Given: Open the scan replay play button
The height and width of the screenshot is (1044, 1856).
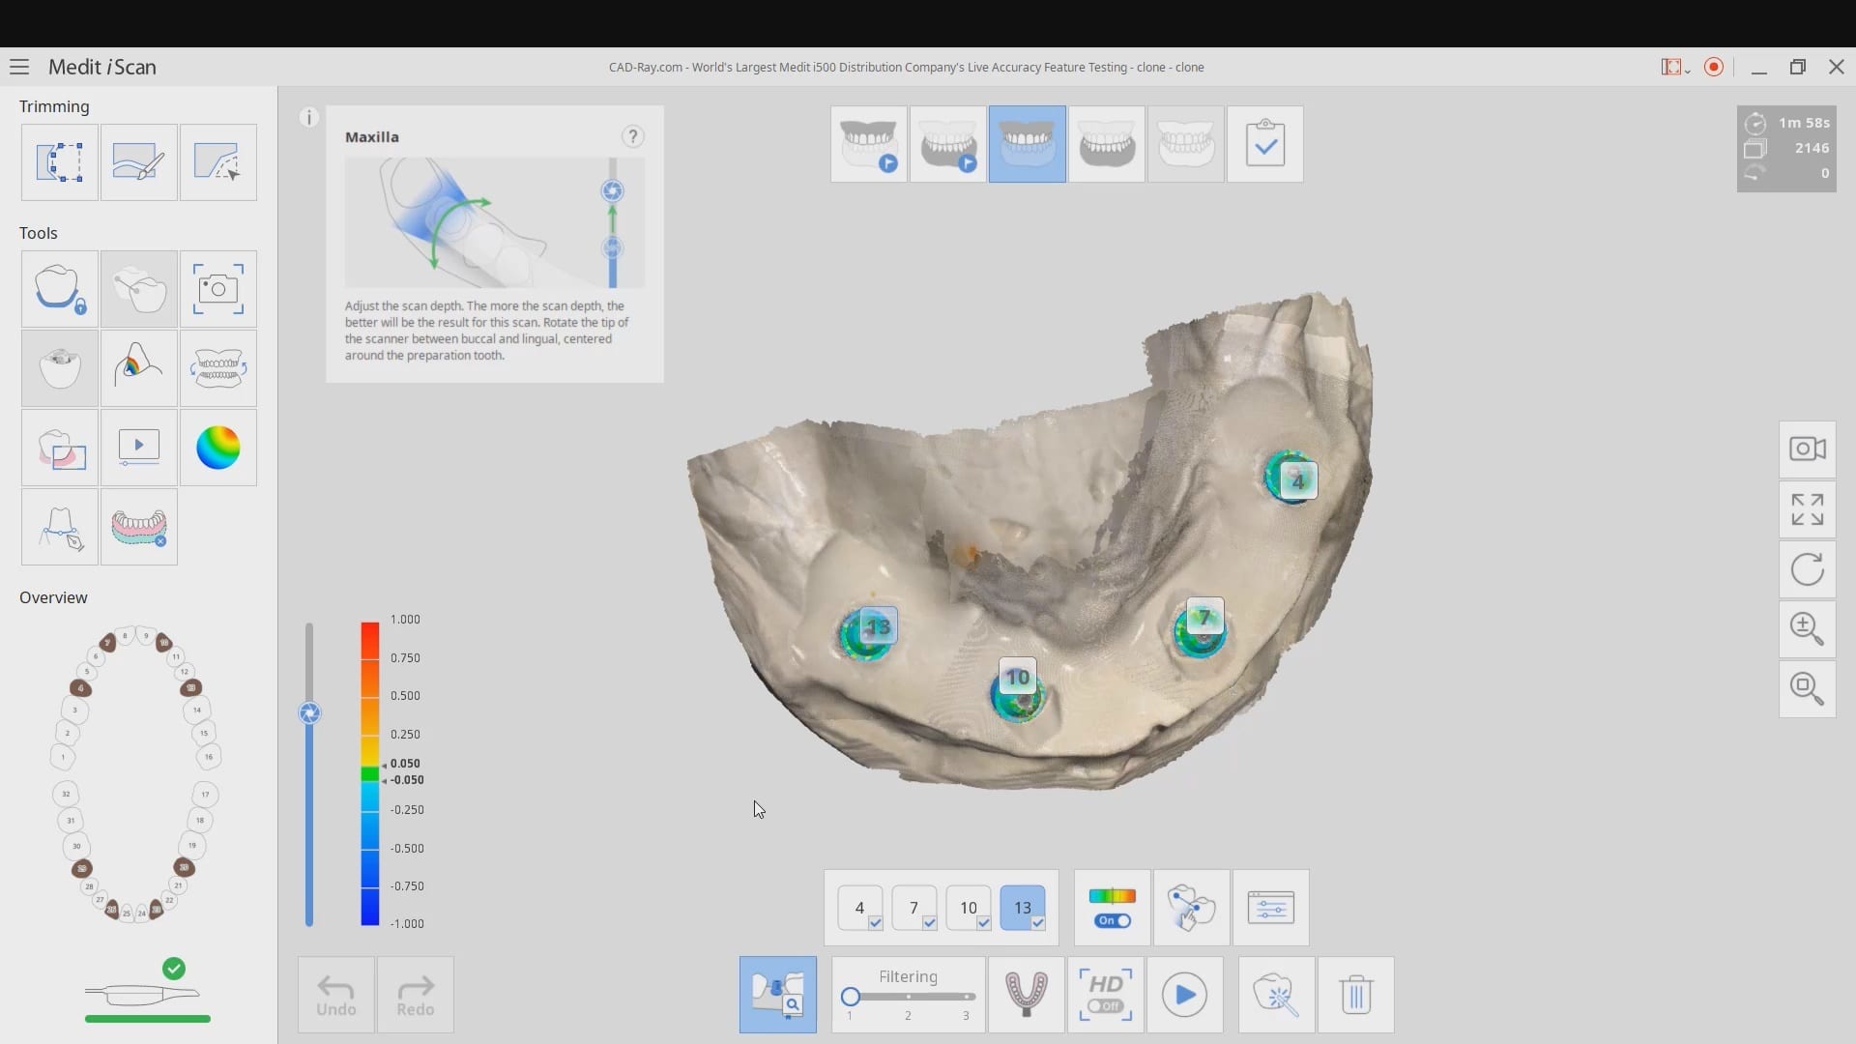Looking at the screenshot, I should [1184, 995].
